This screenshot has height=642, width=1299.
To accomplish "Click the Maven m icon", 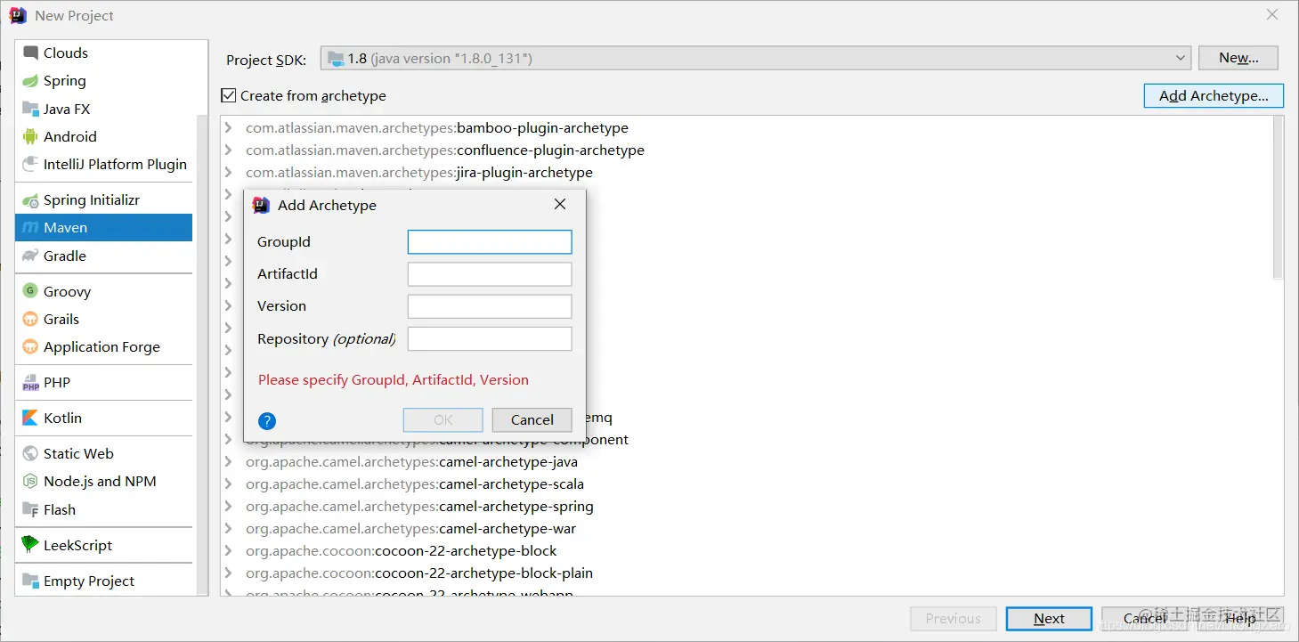I will tap(30, 227).
